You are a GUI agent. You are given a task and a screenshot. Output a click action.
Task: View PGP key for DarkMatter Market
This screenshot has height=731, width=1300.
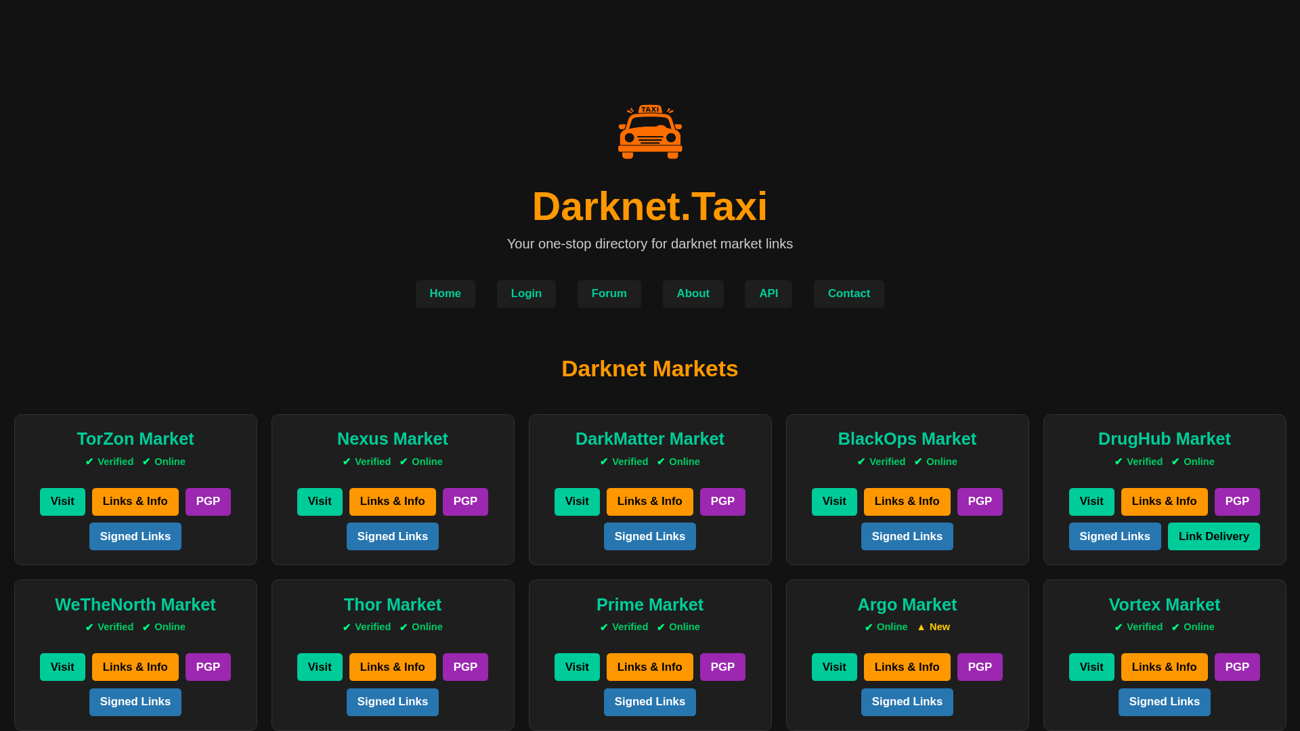click(x=722, y=502)
